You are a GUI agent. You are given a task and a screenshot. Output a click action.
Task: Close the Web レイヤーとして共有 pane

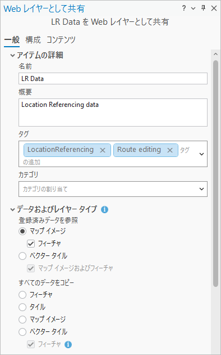214,8
